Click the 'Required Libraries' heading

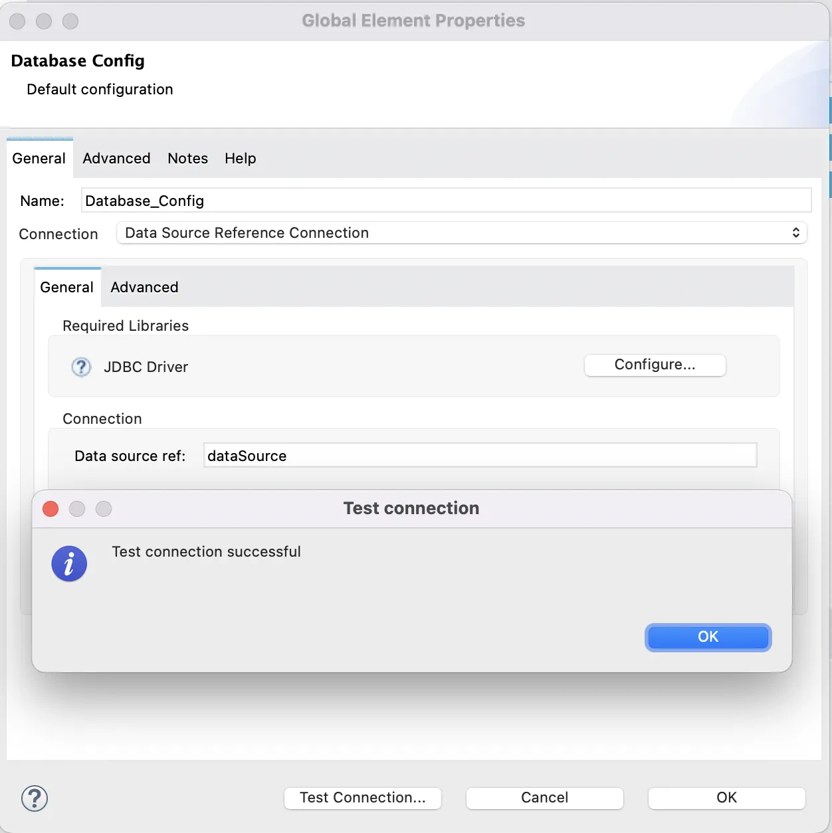pyautogui.click(x=126, y=325)
